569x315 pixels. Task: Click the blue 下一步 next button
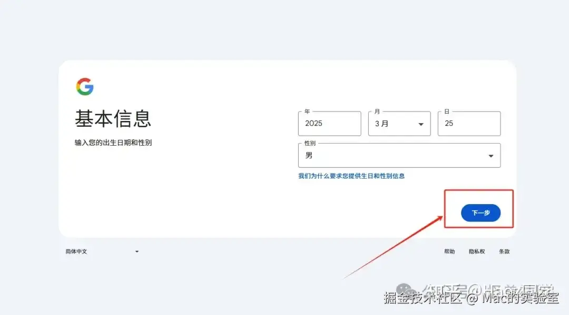pos(480,213)
